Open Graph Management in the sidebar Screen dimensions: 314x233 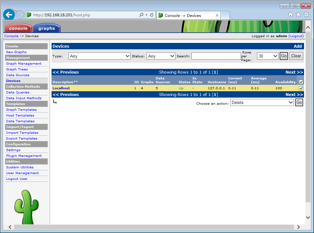click(24, 64)
